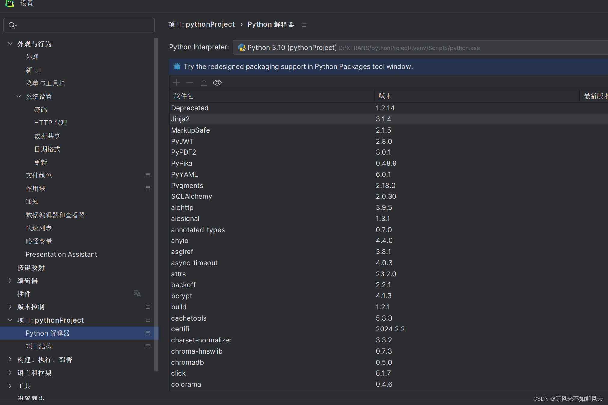The width and height of the screenshot is (608, 405).
Task: Click the PyCharm logo icon in title bar
Action: click(x=10, y=3)
